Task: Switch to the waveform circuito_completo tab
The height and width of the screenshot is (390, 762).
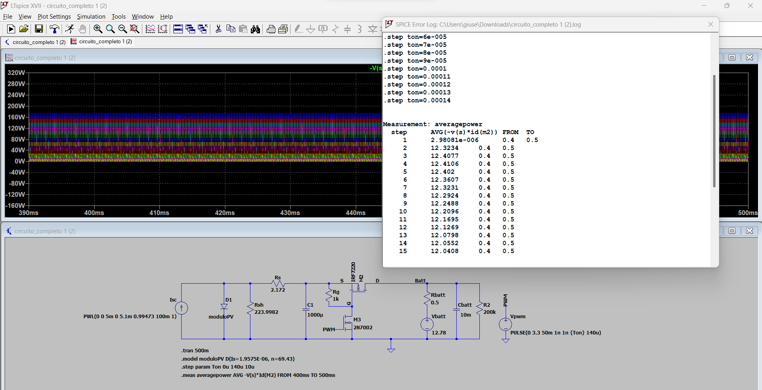Action: click(101, 42)
